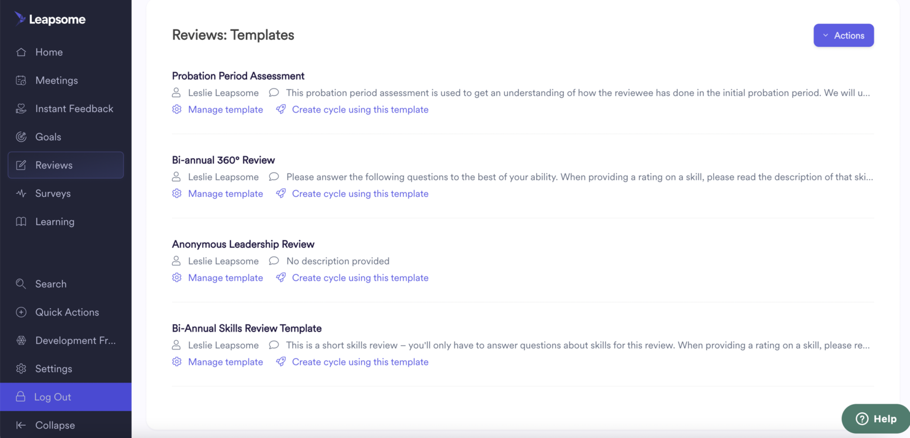The width and height of the screenshot is (910, 438).
Task: Manage template for Probation Period Assessment
Action: coord(226,109)
